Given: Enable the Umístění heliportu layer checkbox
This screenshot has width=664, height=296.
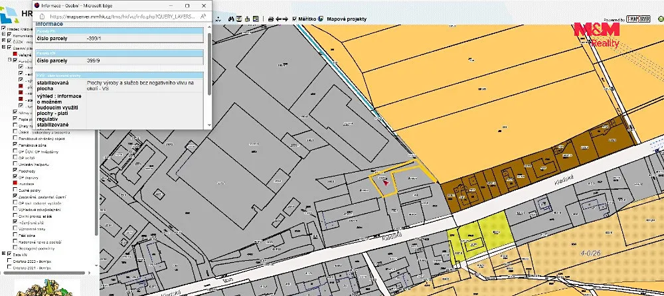Looking at the screenshot, I should coord(15,163).
